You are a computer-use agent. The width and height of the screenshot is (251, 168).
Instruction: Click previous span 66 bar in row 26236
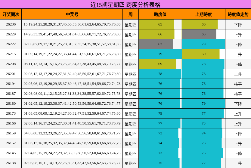[x=200, y=24]
